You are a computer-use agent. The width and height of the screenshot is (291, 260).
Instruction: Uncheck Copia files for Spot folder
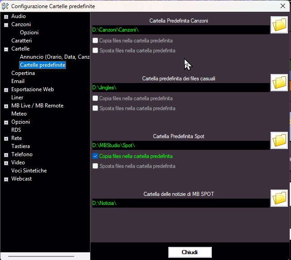(x=95, y=156)
